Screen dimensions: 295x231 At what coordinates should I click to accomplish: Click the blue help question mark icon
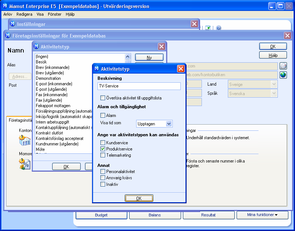[218, 28]
